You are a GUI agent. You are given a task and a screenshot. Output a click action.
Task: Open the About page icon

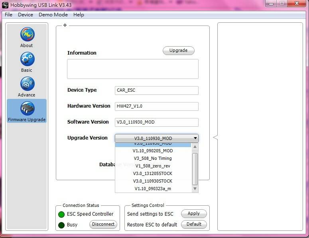tap(28, 34)
